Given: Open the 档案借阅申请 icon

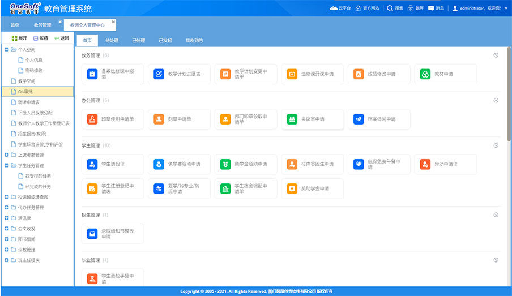Looking at the screenshot, I should (x=359, y=119).
